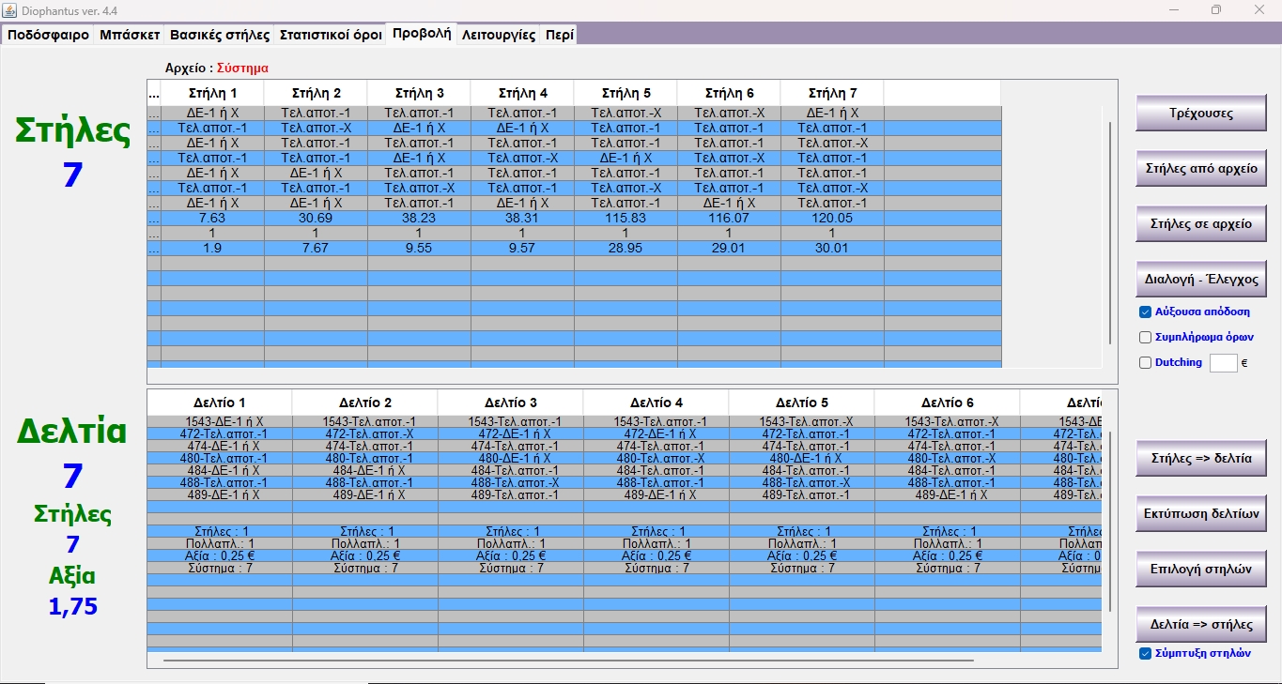The height and width of the screenshot is (684, 1282).
Task: Click the Στήλες => δελτία button
Action: 1201,459
